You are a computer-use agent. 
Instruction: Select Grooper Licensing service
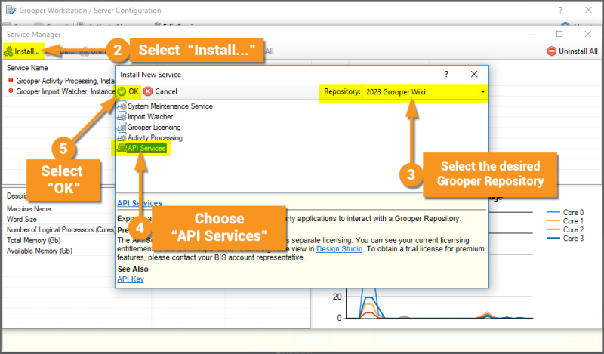point(154,127)
